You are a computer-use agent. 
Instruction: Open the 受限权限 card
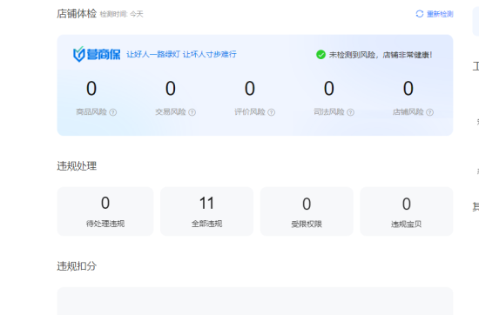coord(307,211)
